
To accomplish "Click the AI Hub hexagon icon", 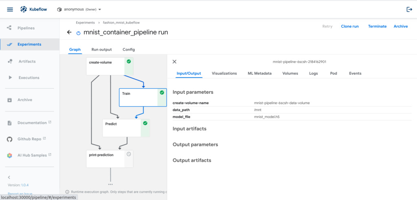I will tap(10, 155).
